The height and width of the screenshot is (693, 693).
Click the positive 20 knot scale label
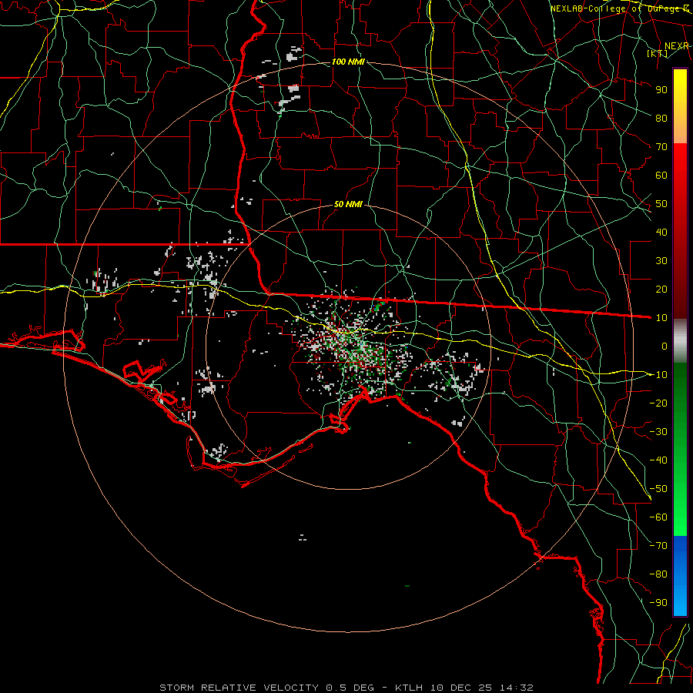point(661,290)
